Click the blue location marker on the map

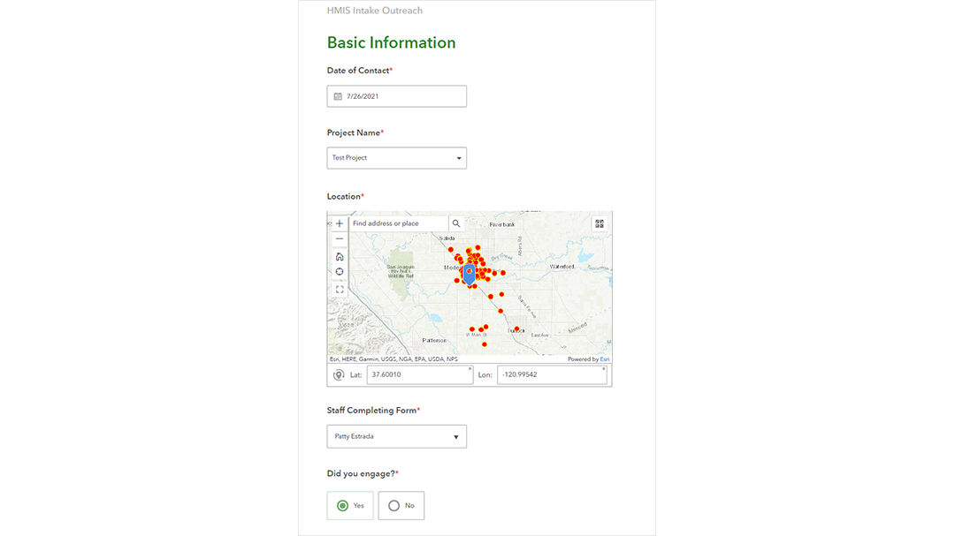[x=470, y=274]
